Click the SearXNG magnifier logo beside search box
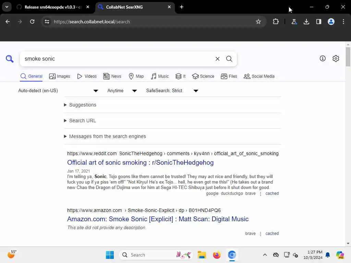 click(10, 59)
